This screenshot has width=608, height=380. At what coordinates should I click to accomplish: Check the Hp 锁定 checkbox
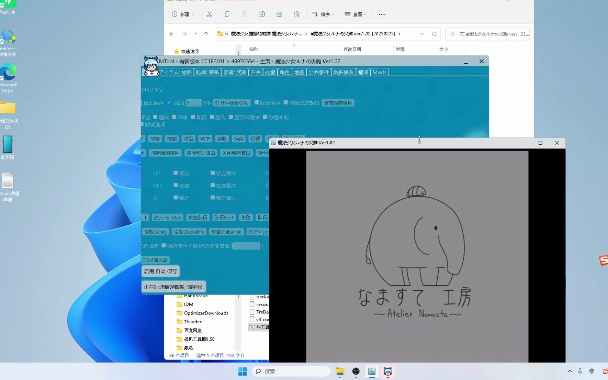(176, 173)
